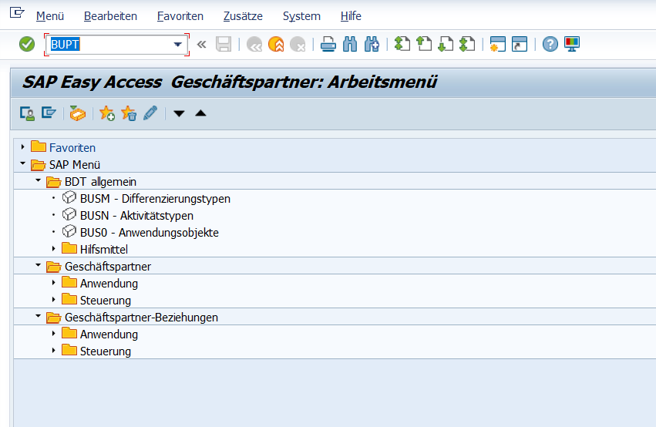The height and width of the screenshot is (427, 656).
Task: Click the Print icon
Action: click(x=328, y=45)
